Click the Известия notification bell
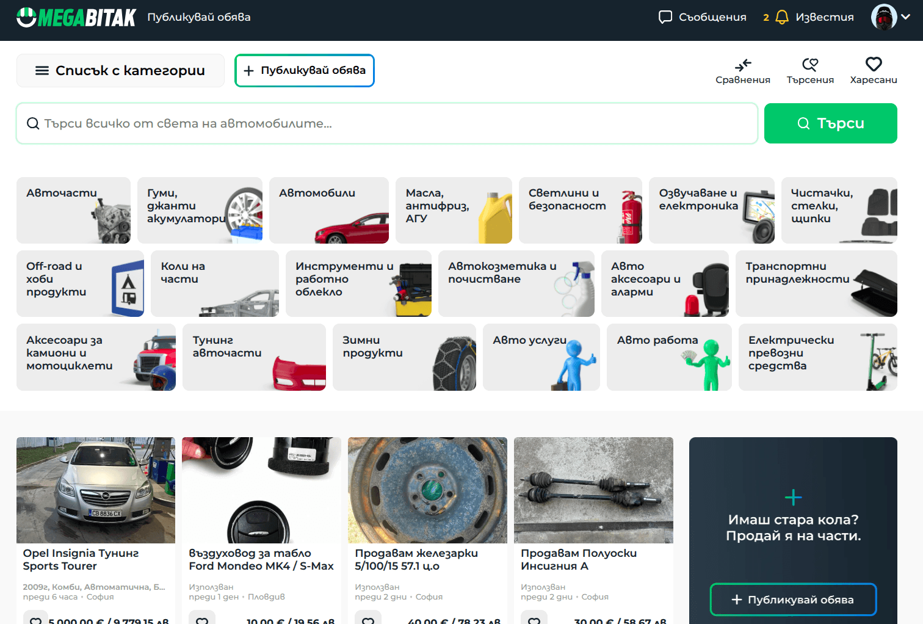Screen dimensions: 923x624 coord(782,17)
